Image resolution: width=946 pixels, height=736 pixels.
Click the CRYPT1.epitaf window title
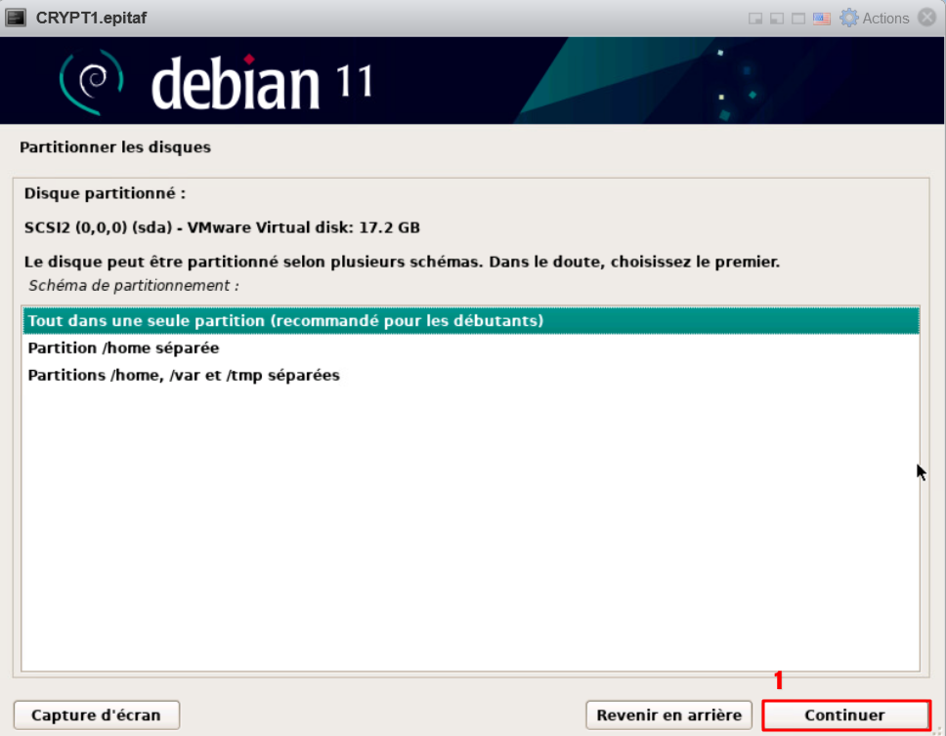click(92, 18)
